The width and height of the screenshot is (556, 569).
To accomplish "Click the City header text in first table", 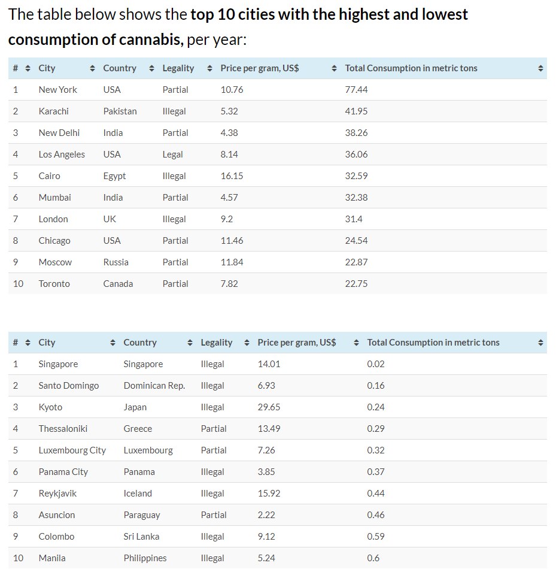I will pyautogui.click(x=47, y=68).
